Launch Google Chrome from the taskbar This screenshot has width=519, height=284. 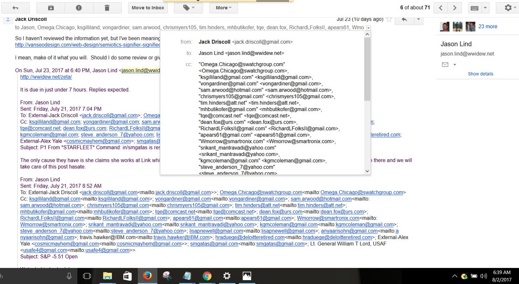(x=207, y=275)
